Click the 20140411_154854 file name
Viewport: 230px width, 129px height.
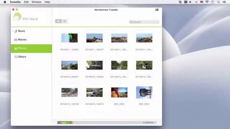[x=69, y=49]
